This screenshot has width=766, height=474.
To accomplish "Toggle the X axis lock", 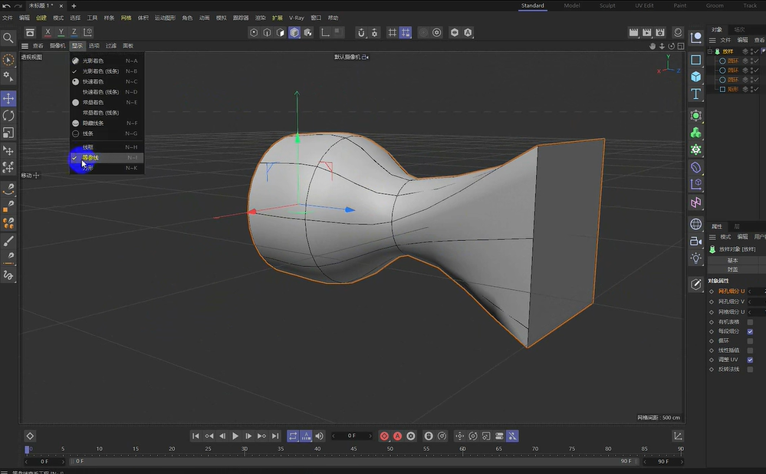I will coord(48,32).
